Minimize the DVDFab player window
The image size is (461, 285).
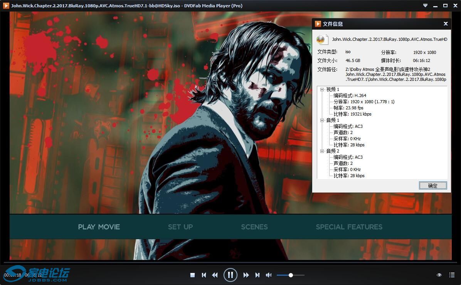tap(435, 5)
